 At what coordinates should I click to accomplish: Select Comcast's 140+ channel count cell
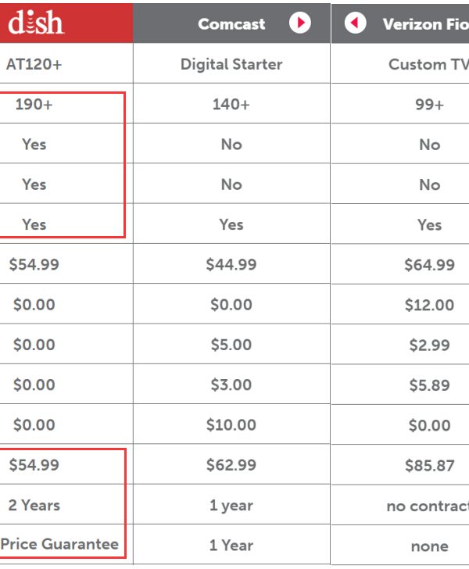point(231,104)
